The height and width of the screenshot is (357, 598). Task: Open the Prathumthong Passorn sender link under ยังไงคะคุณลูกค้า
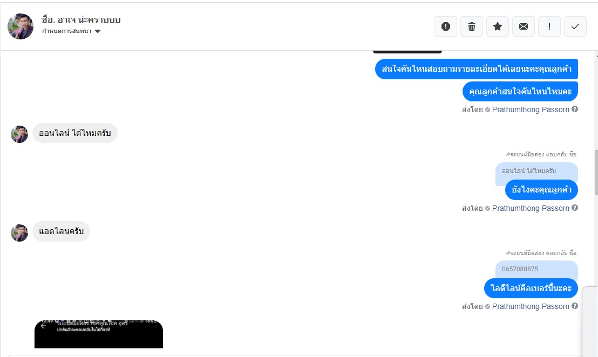(x=531, y=208)
